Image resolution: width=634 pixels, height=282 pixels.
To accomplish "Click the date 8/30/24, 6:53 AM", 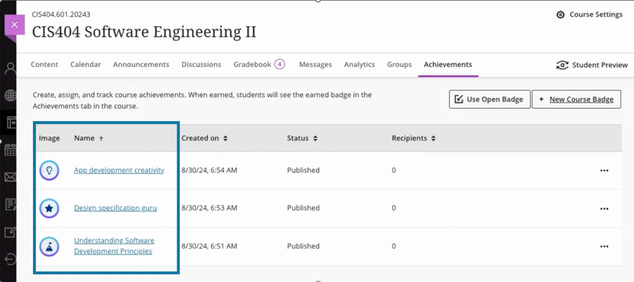I will (209, 208).
